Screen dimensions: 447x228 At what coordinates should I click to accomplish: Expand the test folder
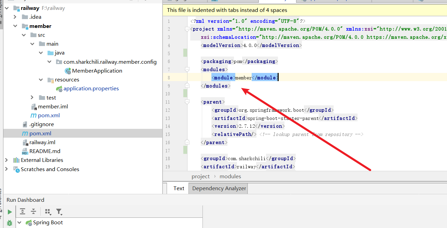click(x=32, y=97)
